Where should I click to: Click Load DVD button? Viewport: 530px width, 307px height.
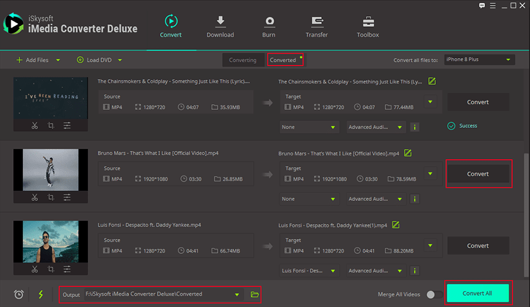[x=94, y=60]
